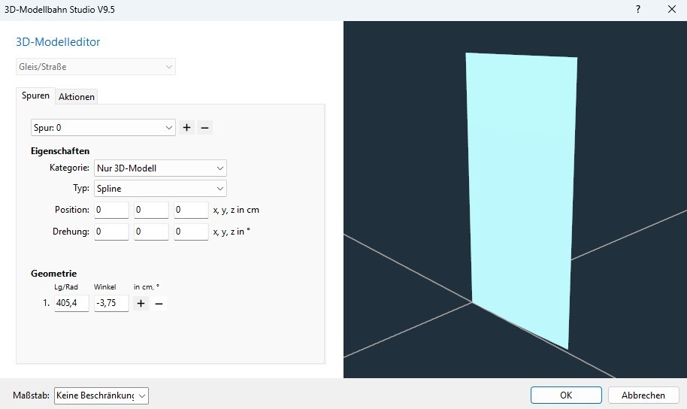
Task: Click the Lg/Rad field with 405,4
Action: click(71, 303)
